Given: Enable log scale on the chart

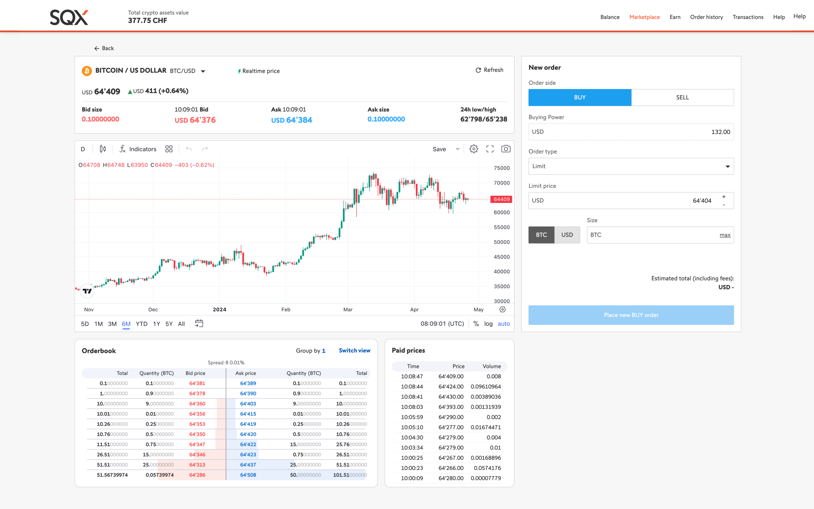Looking at the screenshot, I should point(488,324).
